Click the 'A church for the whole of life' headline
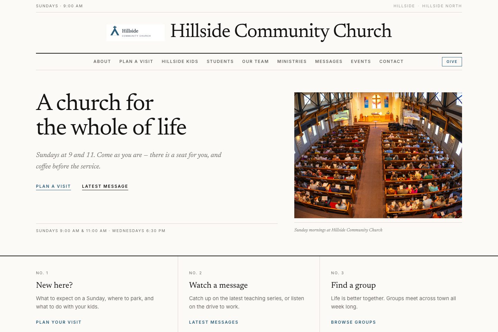 (111, 115)
